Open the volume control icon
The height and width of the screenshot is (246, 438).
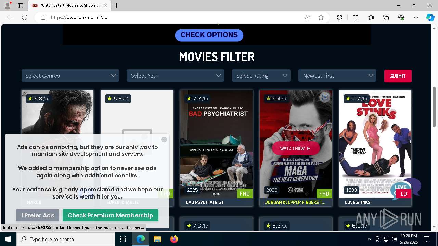coord(394,239)
